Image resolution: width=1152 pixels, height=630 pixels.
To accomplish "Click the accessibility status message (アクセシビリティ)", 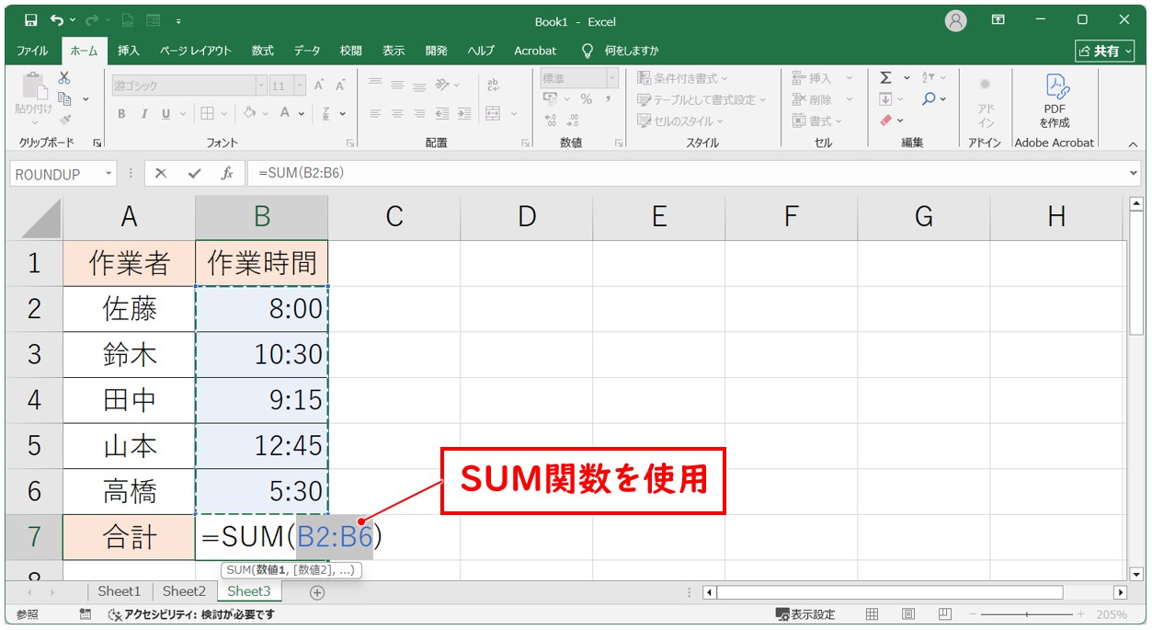I will (x=191, y=613).
